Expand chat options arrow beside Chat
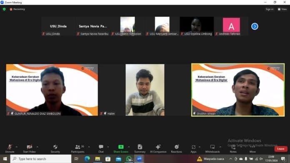This screenshot has height=163, width=290. [108, 147]
